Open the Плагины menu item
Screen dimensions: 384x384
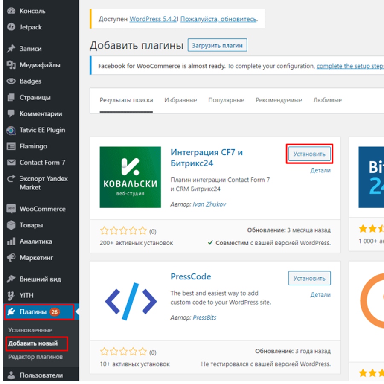tap(33, 312)
